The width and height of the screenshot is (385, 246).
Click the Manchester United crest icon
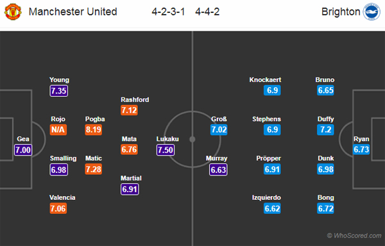(x=13, y=12)
